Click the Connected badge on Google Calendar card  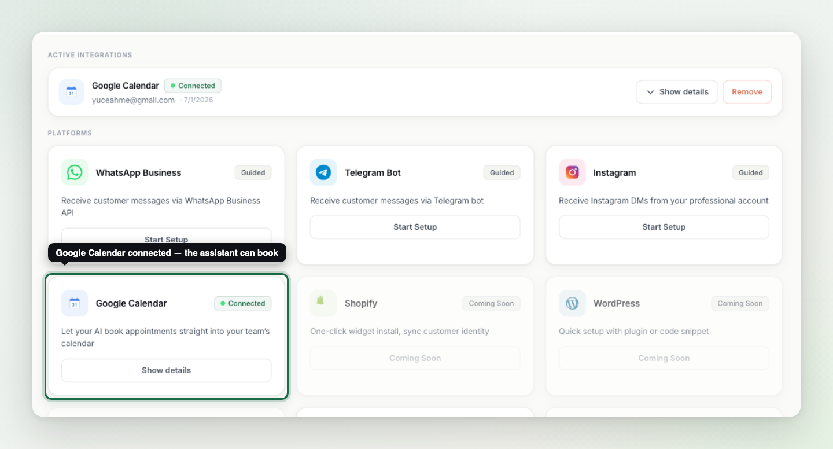click(x=242, y=303)
